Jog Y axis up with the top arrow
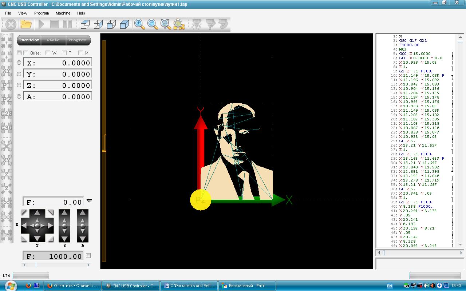Image resolution: width=466 pixels, height=291 pixels. coord(37,213)
